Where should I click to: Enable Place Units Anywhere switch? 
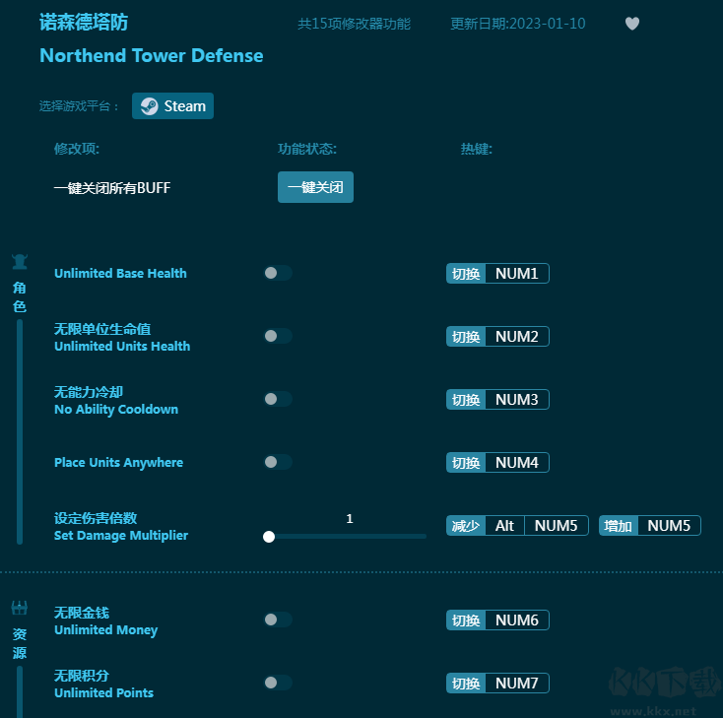click(278, 463)
